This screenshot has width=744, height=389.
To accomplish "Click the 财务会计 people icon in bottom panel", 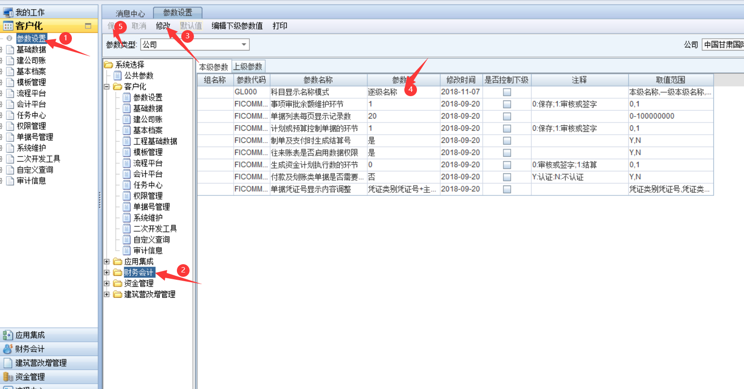I will 7,349.
